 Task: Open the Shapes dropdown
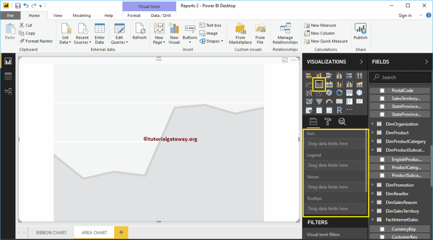(211, 41)
